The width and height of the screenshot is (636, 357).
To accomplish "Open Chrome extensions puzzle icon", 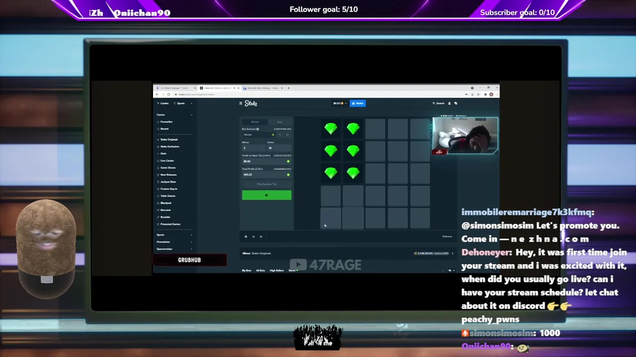I will tap(485, 94).
